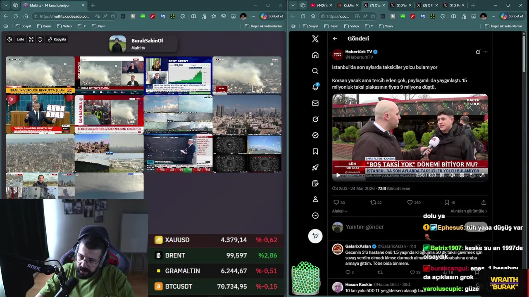Open the three-dot menu on Habertürk post

[x=486, y=52]
